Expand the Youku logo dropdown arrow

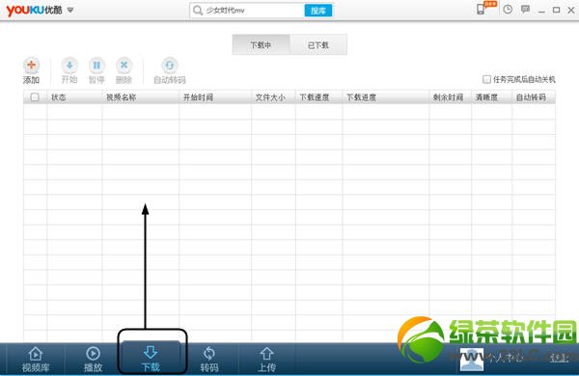pyautogui.click(x=70, y=11)
